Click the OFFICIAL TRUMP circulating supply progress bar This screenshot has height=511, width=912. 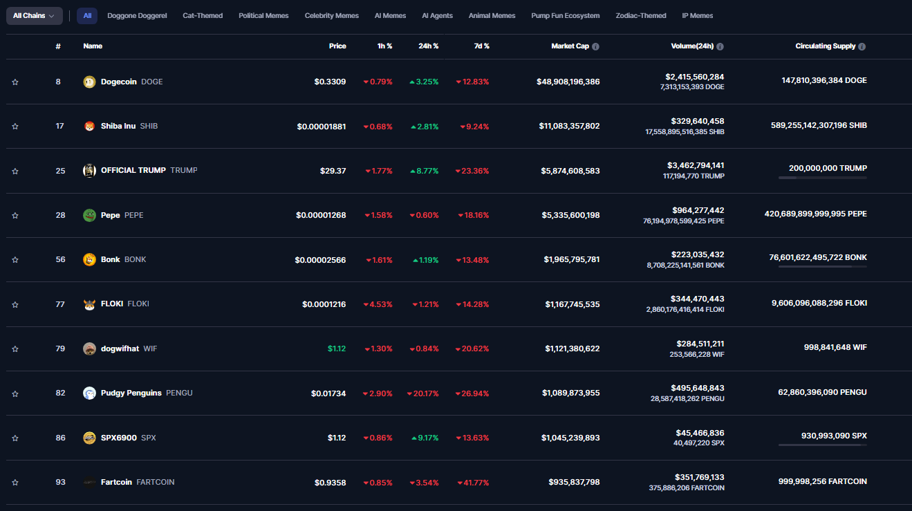coord(822,178)
